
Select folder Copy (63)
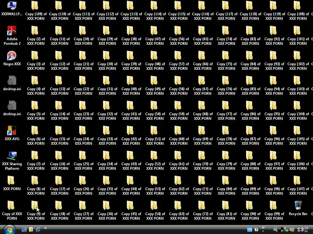[179, 211]
